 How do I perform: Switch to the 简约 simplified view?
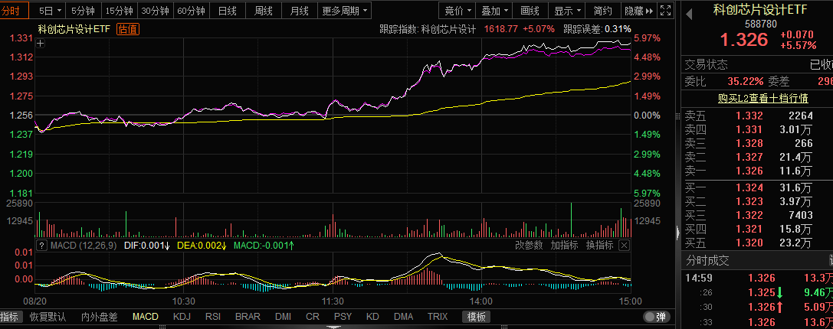(602, 11)
